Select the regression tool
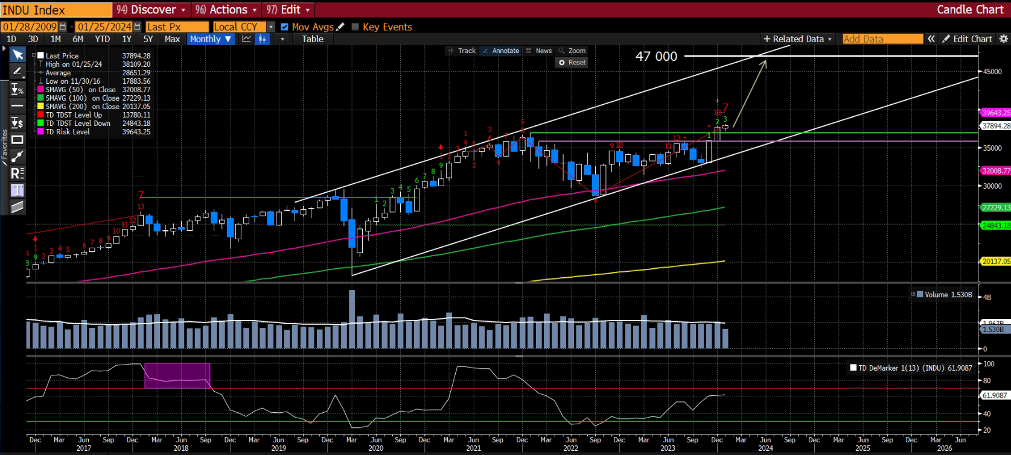This screenshot has height=455, width=1011. coord(18,174)
